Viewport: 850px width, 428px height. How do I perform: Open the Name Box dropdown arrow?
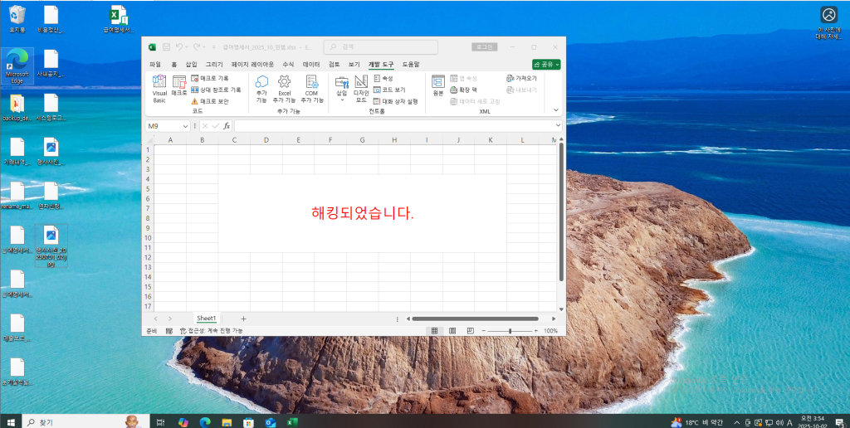point(186,126)
